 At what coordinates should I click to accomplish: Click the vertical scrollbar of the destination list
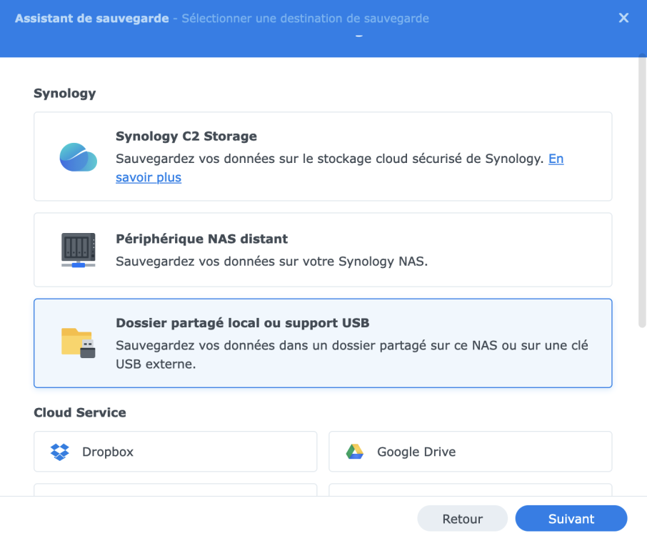click(x=641, y=193)
